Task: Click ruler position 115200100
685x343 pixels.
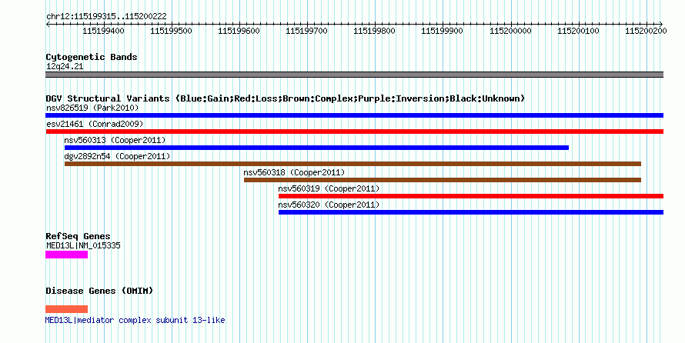Action: (579, 31)
